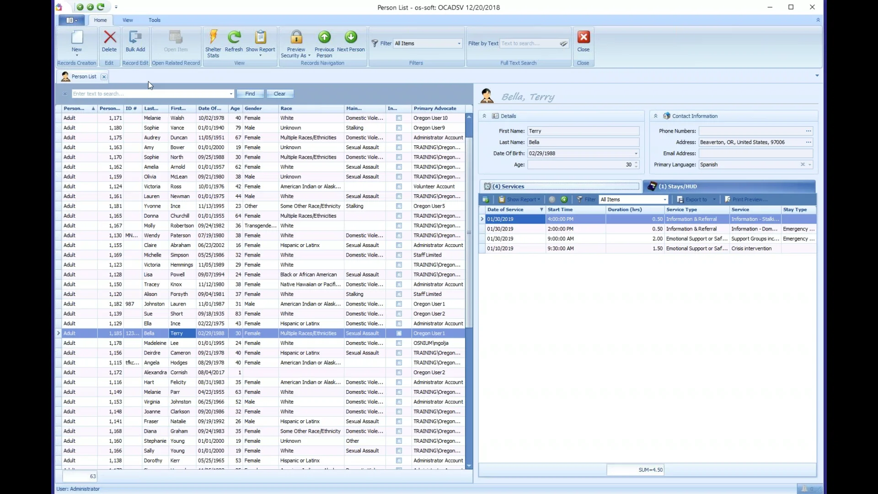Increase Age using the up stepper arrow

tap(636, 162)
